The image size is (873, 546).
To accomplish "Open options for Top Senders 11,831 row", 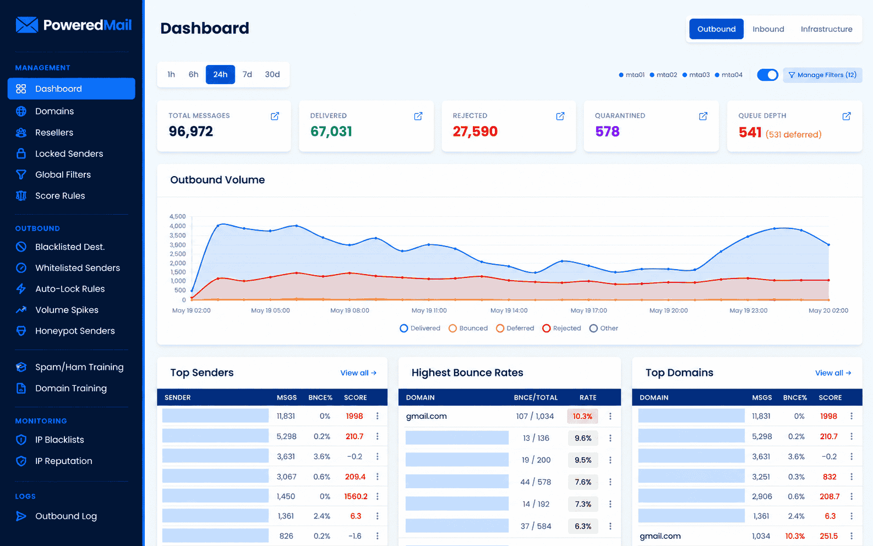I will coord(377,416).
